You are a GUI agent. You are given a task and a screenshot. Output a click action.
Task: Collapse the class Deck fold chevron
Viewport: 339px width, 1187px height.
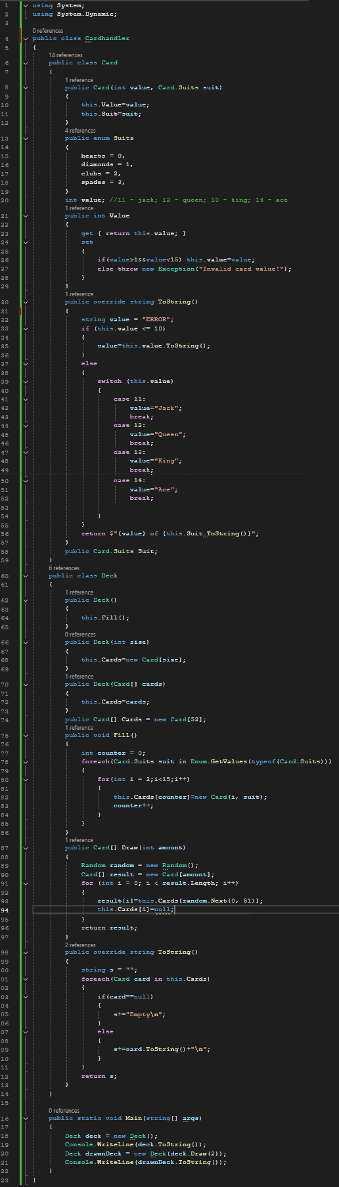pyautogui.click(x=26, y=576)
